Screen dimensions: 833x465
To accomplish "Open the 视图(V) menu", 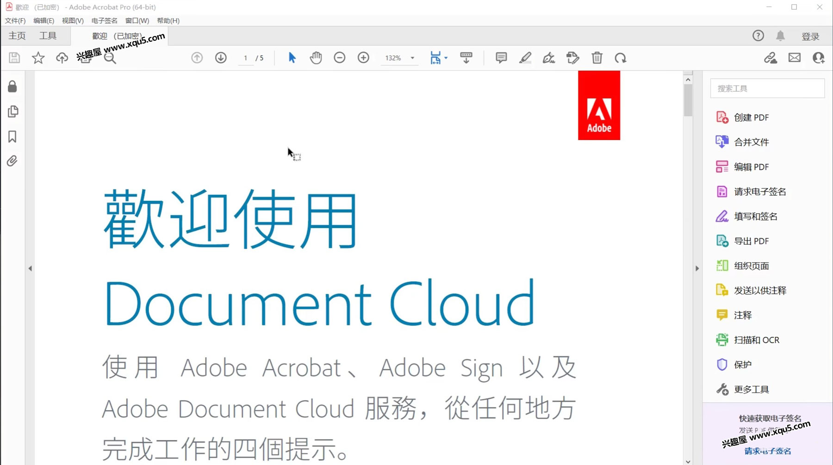I will pos(73,21).
